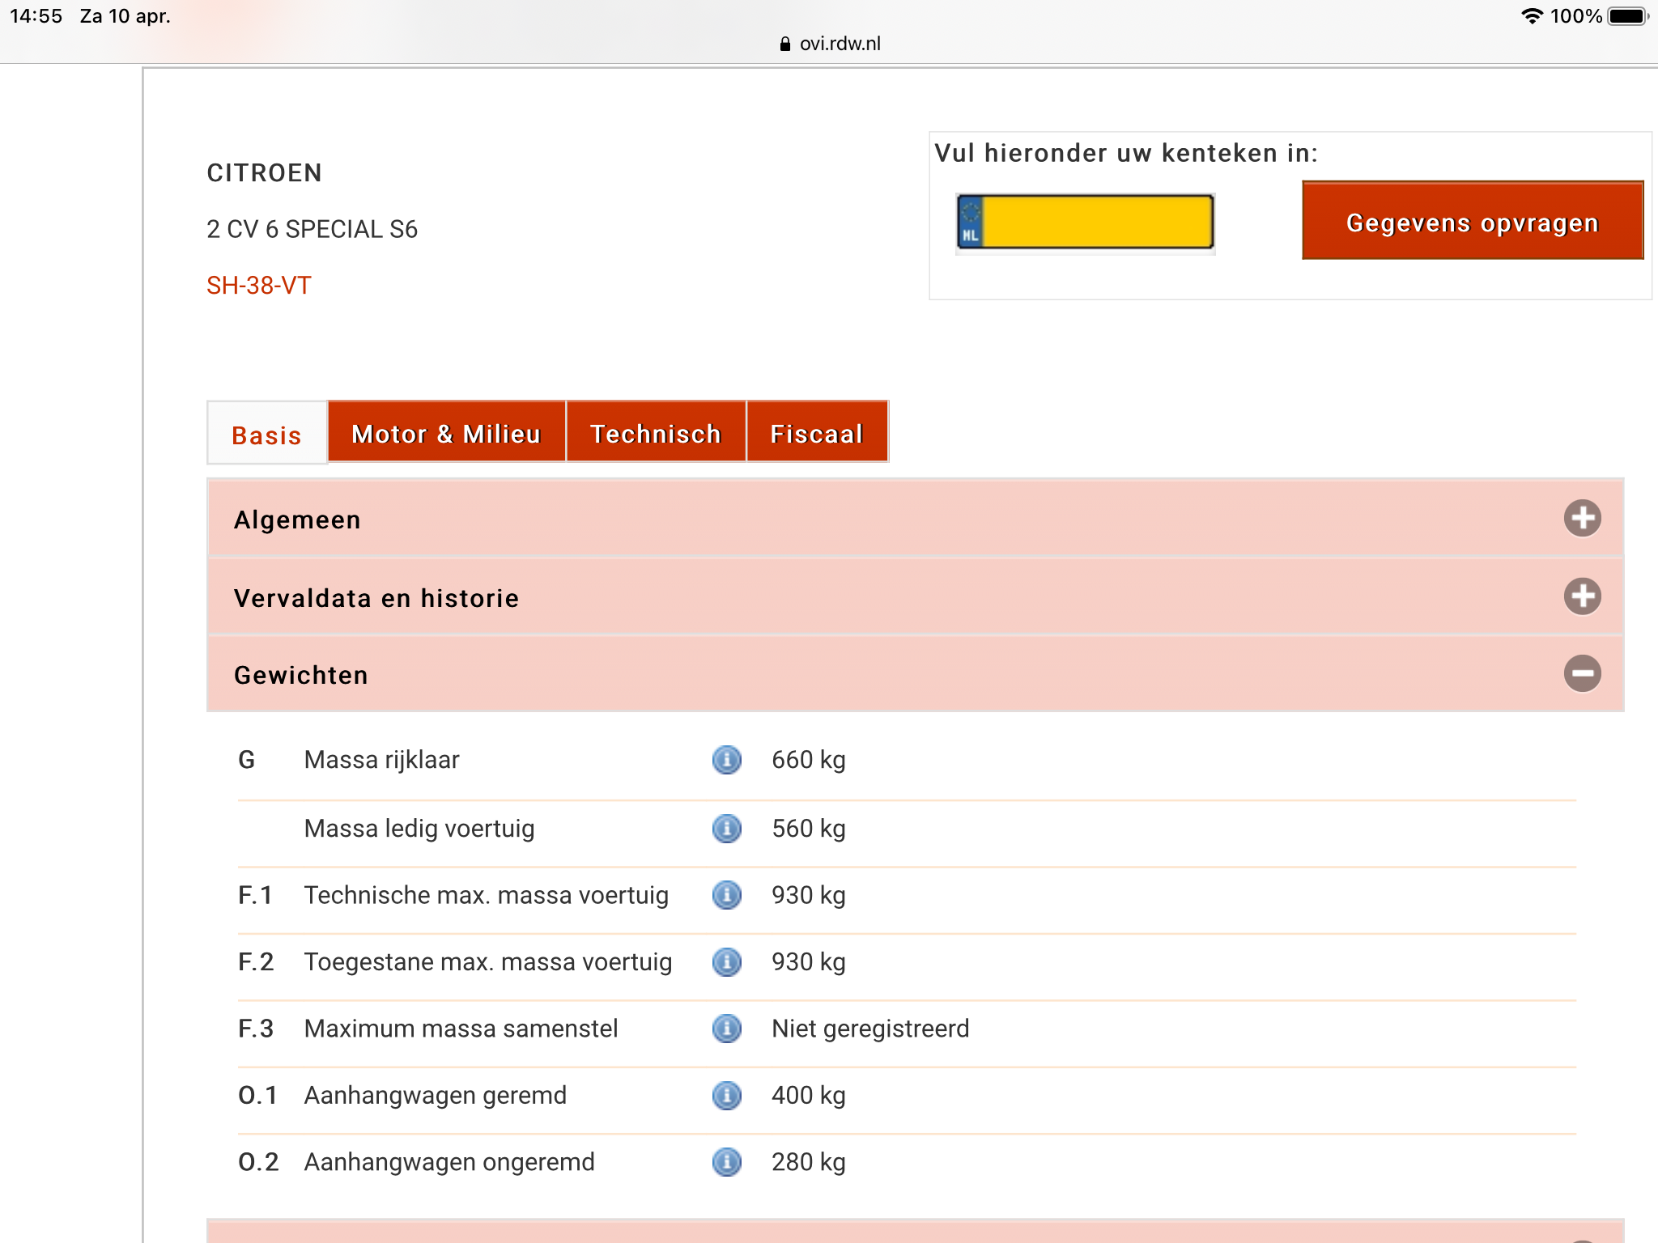Screen dimensions: 1658x1243
Task: Open info for Technische max. massa voertuig
Action: tap(726, 895)
